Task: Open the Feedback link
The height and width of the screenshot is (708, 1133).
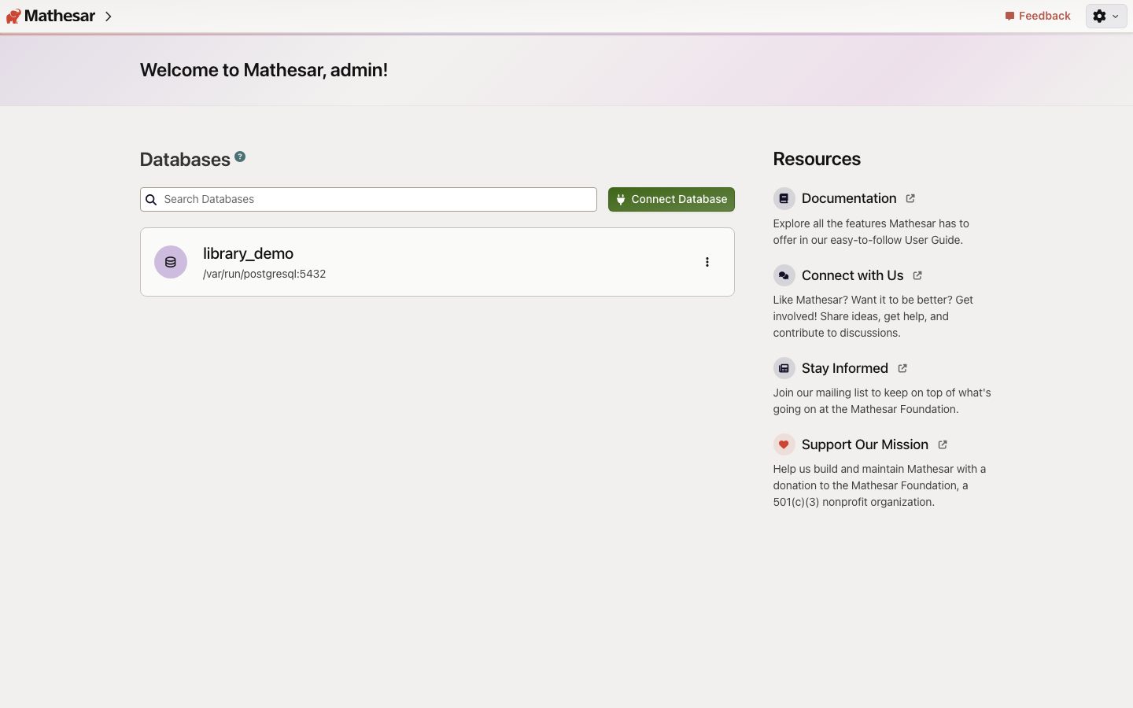Action: (x=1038, y=16)
